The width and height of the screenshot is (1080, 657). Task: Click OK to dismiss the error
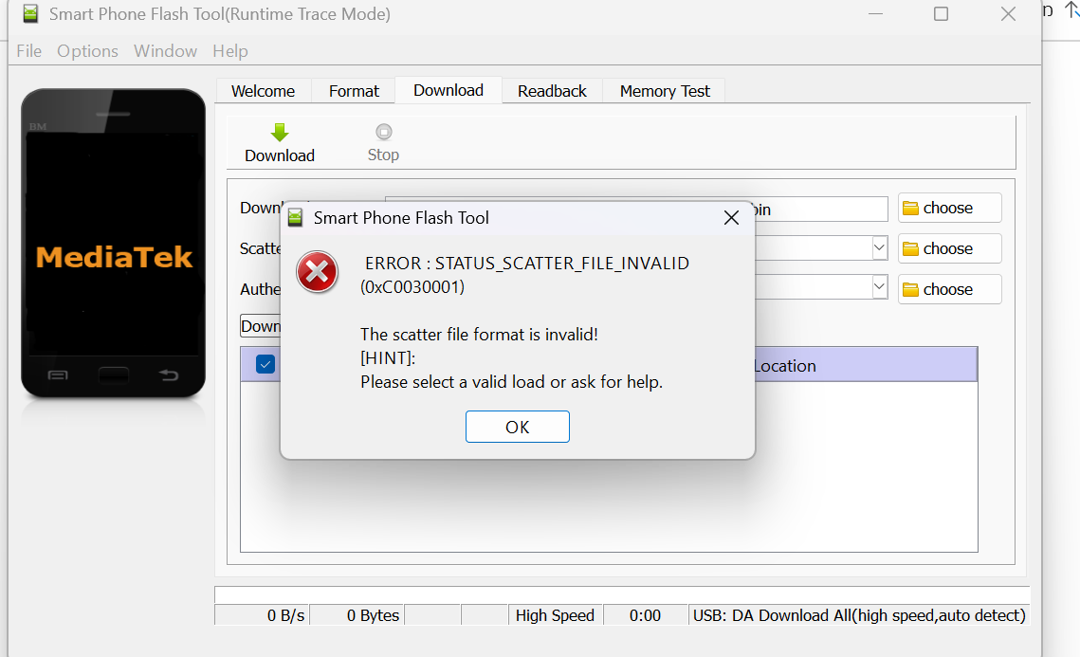517,427
